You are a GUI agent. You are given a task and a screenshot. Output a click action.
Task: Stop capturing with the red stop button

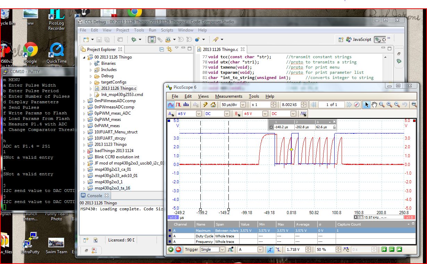coord(178,249)
